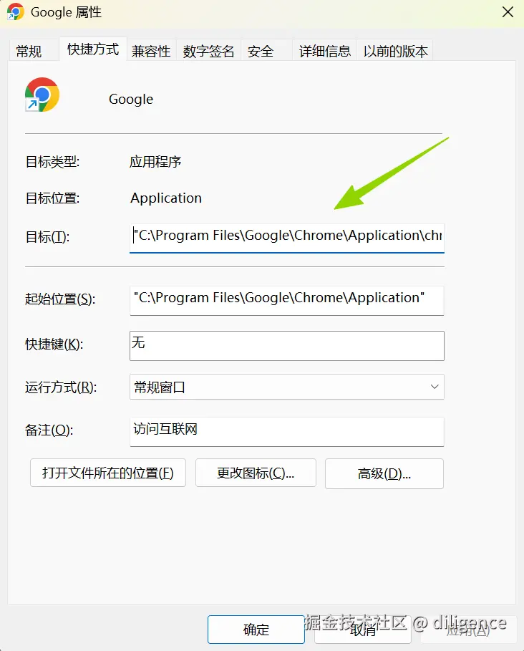Screen dimensions: 524x651
Task: View the 以前的版本 tab
Action: pyautogui.click(x=395, y=51)
